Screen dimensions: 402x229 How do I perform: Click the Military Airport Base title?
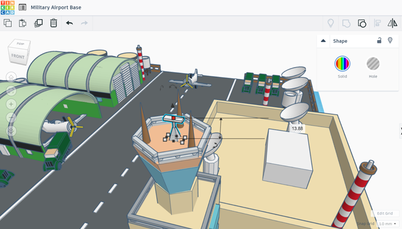click(x=56, y=7)
